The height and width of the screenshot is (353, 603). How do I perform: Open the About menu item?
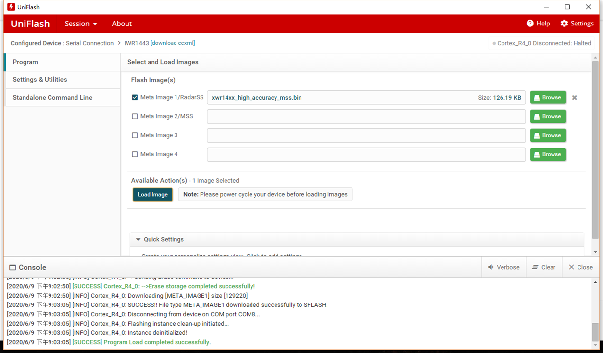point(122,24)
